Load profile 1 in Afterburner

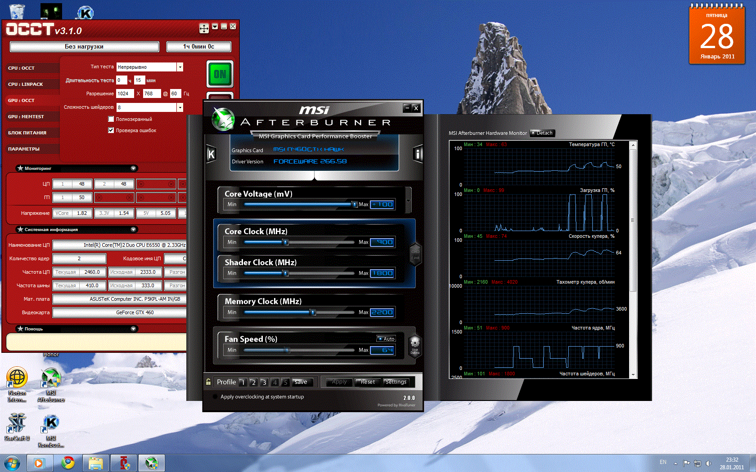point(243,383)
